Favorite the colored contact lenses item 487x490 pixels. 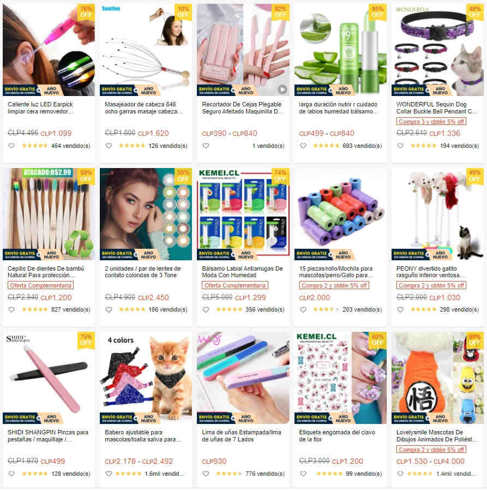[109, 310]
